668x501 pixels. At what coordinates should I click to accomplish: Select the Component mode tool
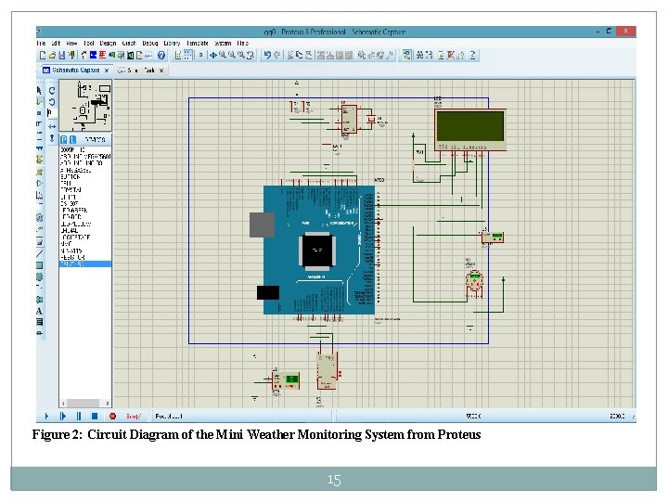(39, 101)
